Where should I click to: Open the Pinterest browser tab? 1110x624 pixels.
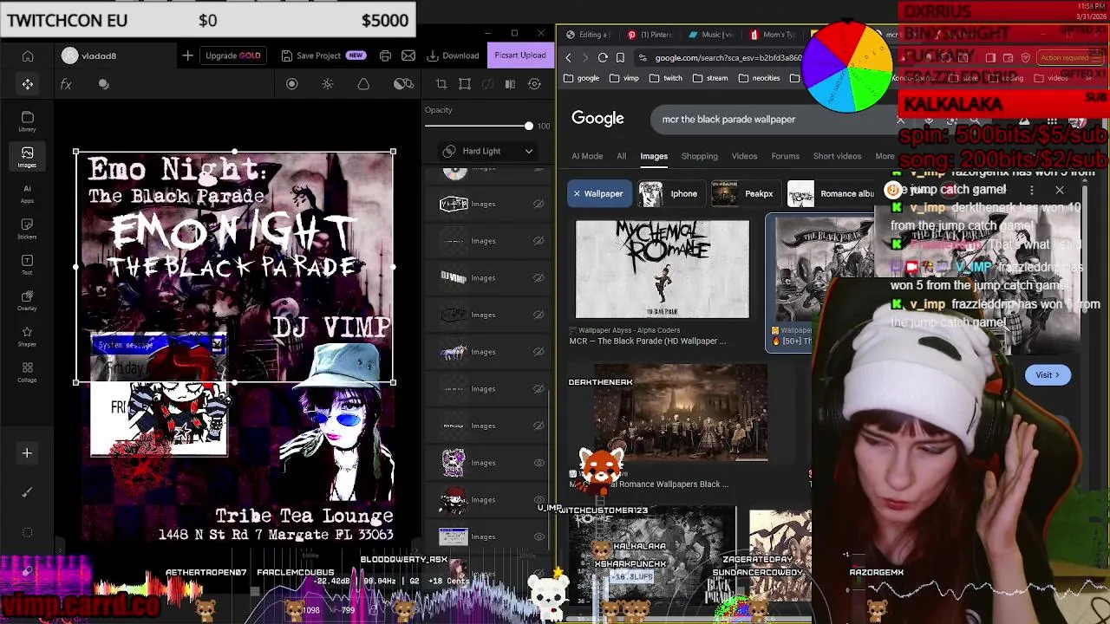(650, 35)
